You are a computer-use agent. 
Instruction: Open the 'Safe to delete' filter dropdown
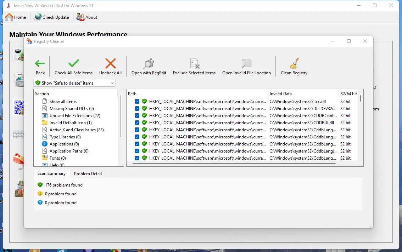click(74, 83)
